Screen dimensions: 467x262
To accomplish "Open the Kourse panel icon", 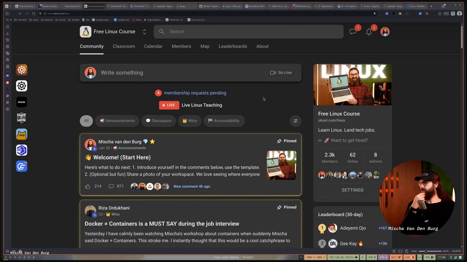I will point(22,102).
